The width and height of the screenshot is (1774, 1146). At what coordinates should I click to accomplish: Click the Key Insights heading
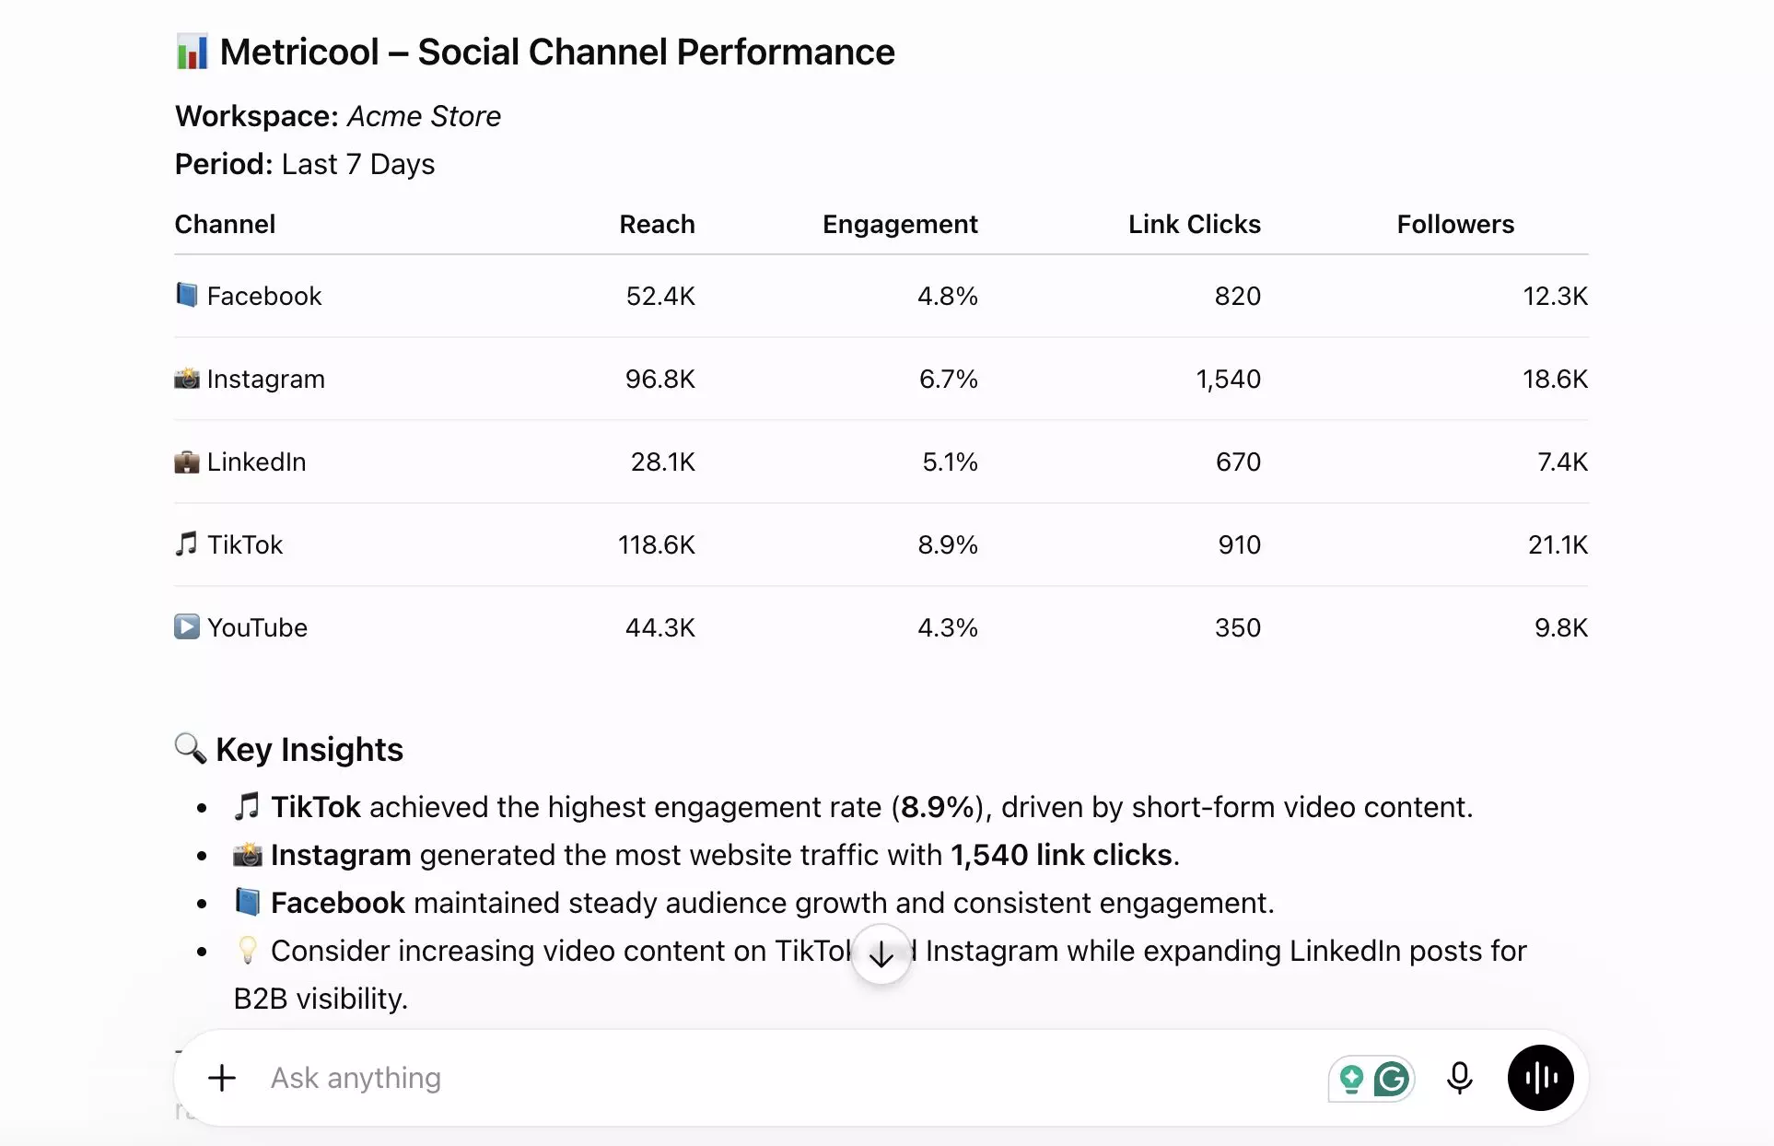click(x=309, y=749)
